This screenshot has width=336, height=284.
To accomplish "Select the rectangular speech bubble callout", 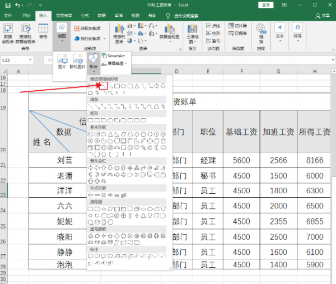I will [90, 256].
